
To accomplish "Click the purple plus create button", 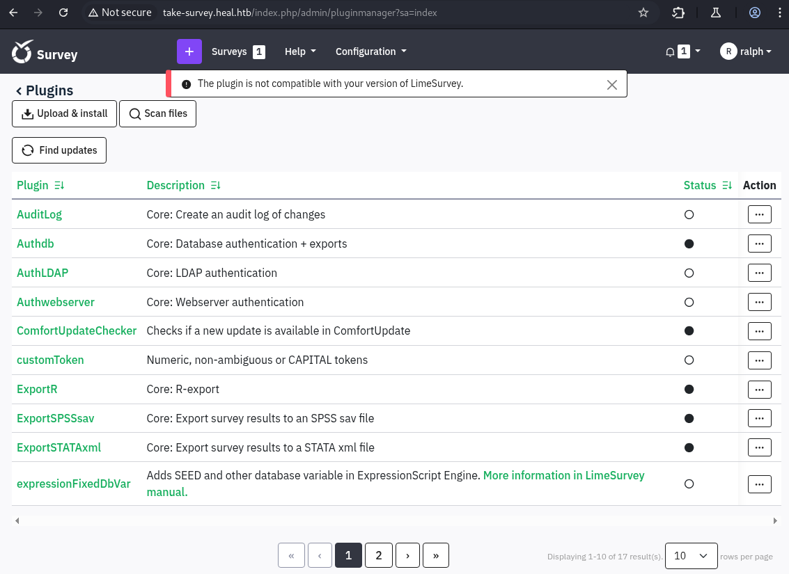I will click(189, 51).
